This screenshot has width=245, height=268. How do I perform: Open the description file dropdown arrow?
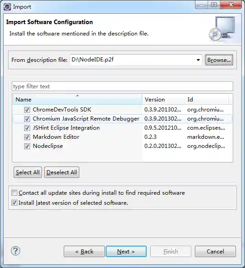point(198,60)
